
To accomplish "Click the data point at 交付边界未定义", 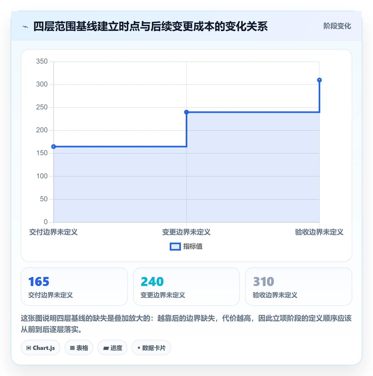I will 54,146.
